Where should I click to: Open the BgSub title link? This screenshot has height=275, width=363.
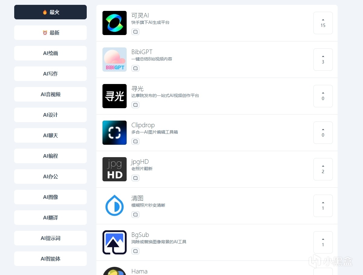pyautogui.click(x=140, y=235)
